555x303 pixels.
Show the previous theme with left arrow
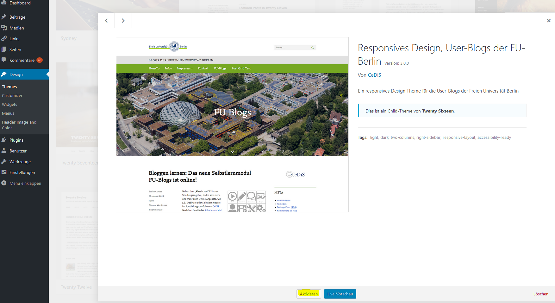click(106, 21)
